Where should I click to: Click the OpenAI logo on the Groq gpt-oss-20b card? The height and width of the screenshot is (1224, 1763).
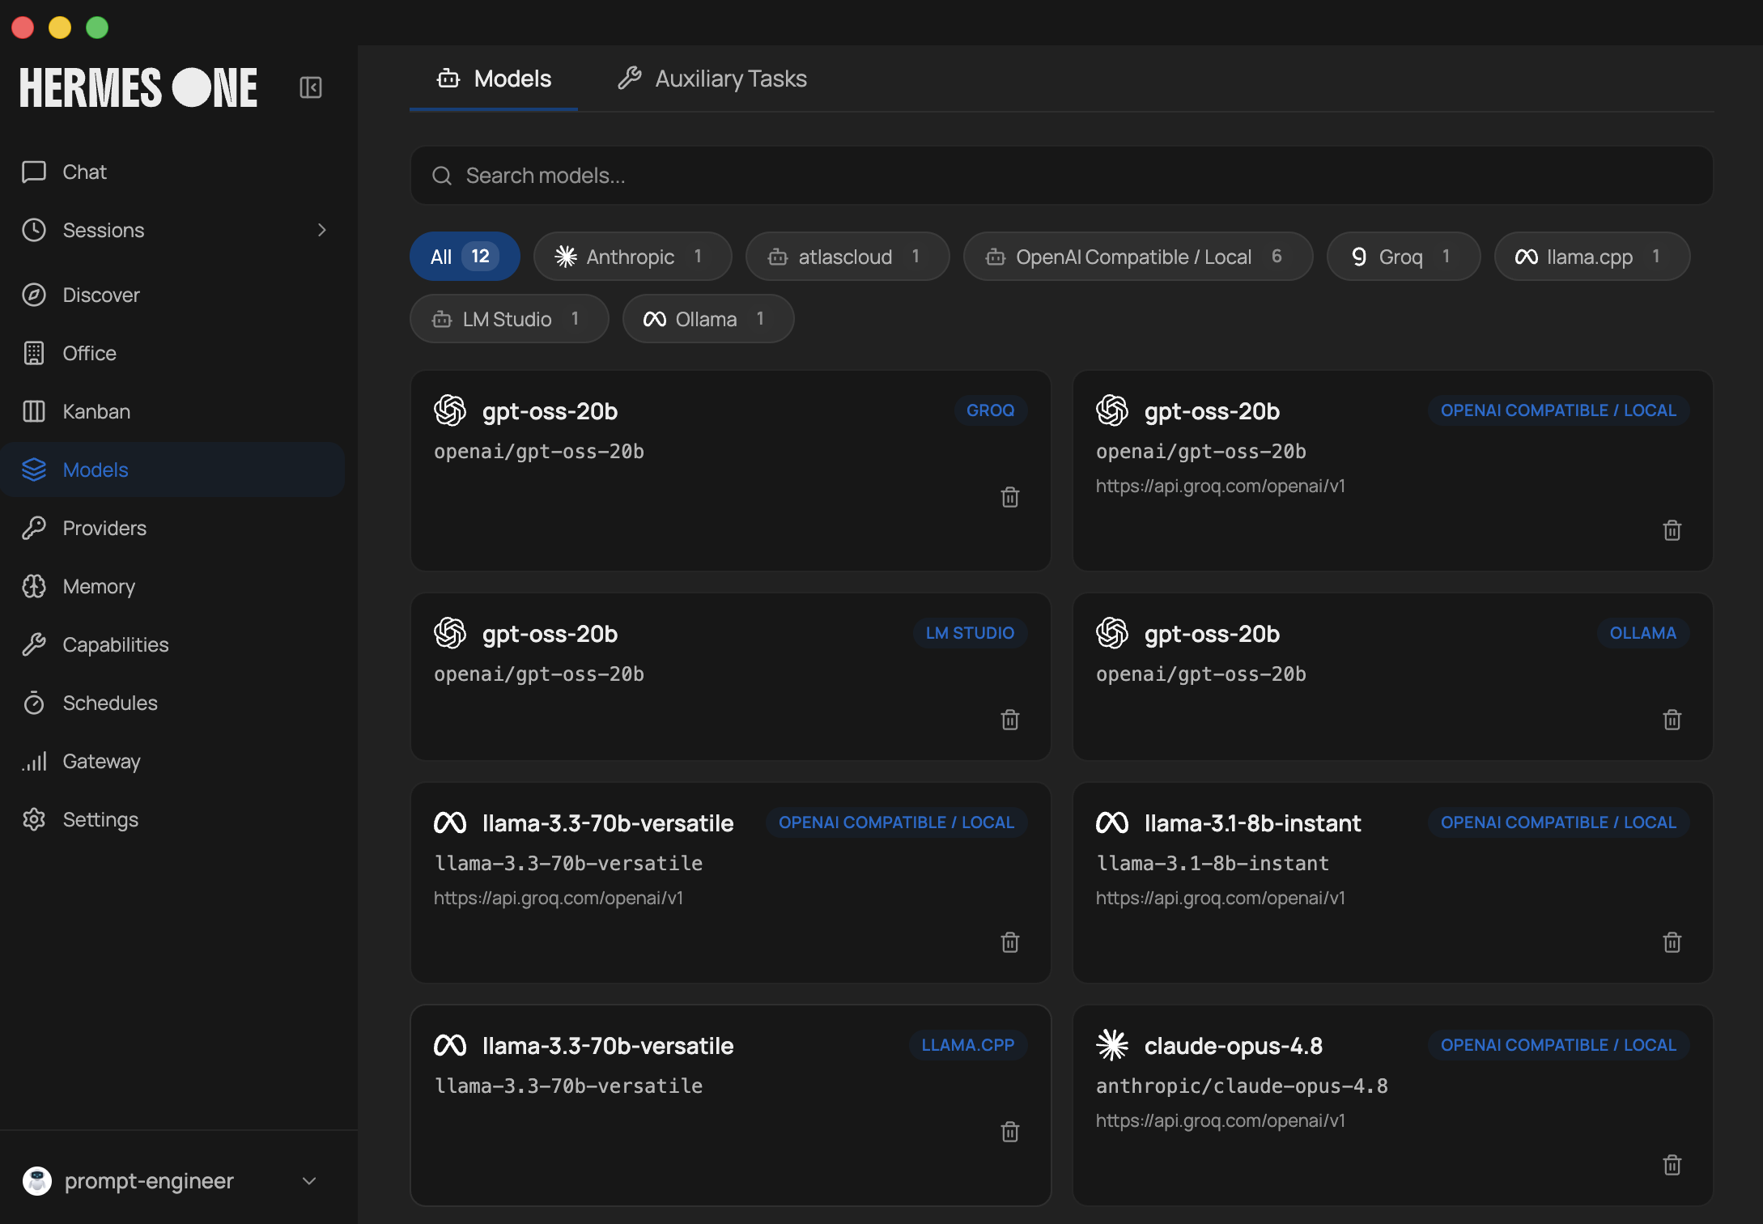tap(450, 410)
